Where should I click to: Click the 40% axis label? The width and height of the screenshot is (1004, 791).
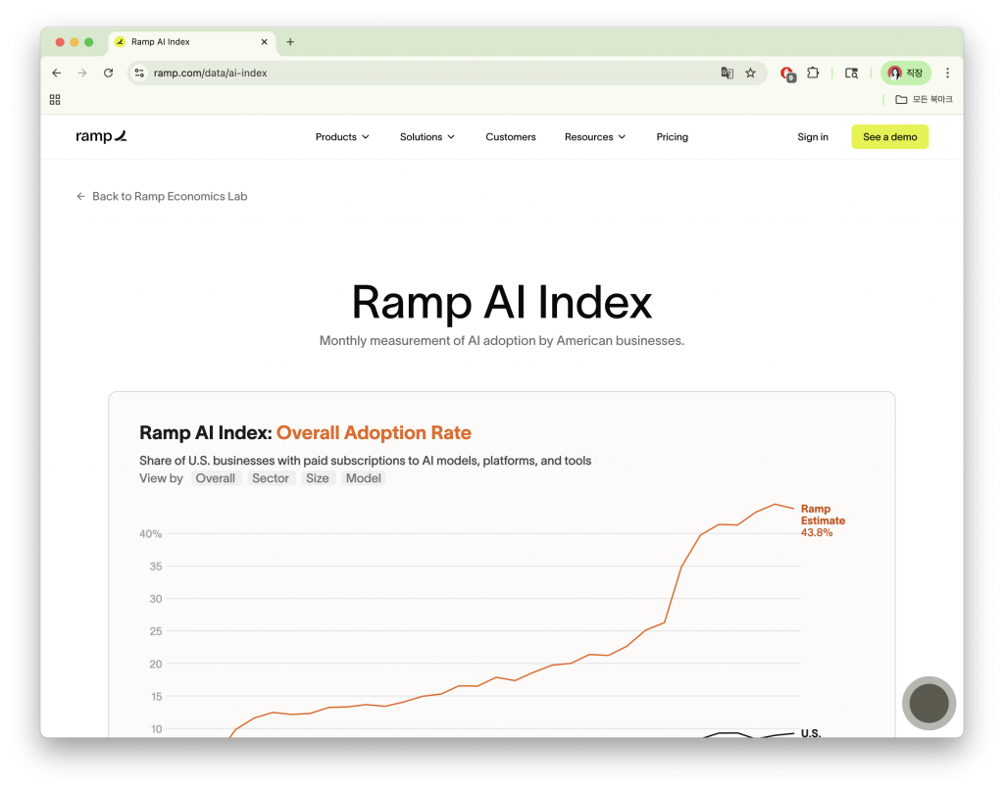pyautogui.click(x=150, y=534)
